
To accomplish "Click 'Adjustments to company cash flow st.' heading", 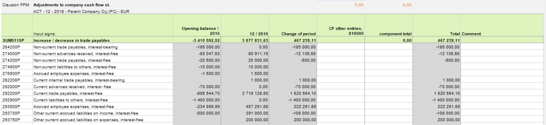I will 71,5.
